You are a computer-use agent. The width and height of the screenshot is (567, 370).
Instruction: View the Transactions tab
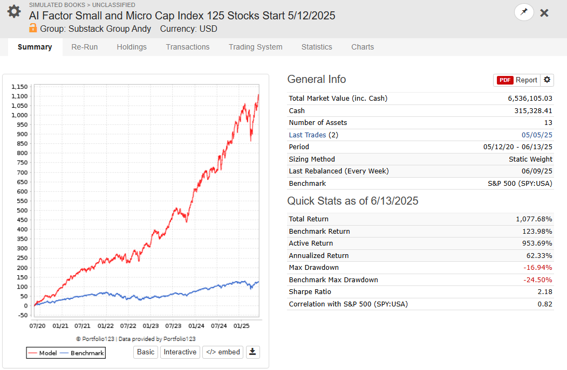click(x=188, y=47)
